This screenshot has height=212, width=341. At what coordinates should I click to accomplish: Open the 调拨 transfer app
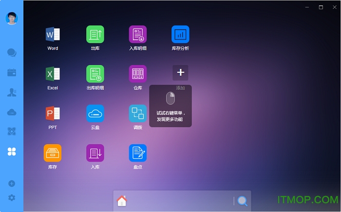[x=137, y=114]
